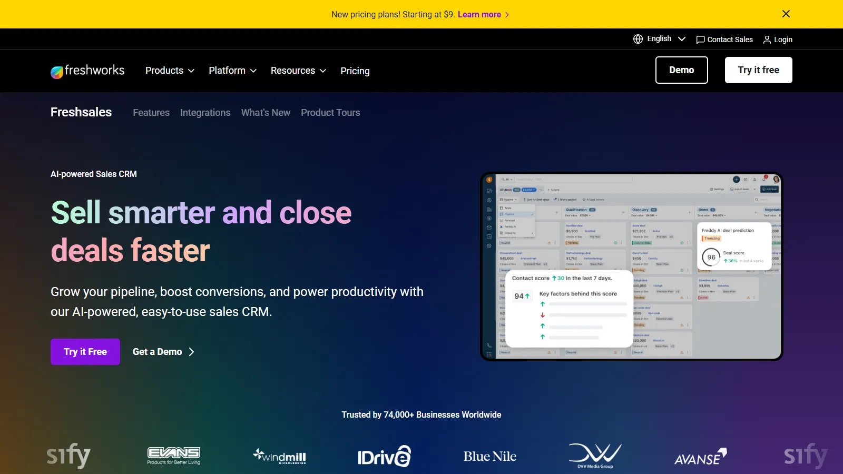Image resolution: width=843 pixels, height=474 pixels.
Task: Go to the Pricing page
Action: (x=355, y=71)
